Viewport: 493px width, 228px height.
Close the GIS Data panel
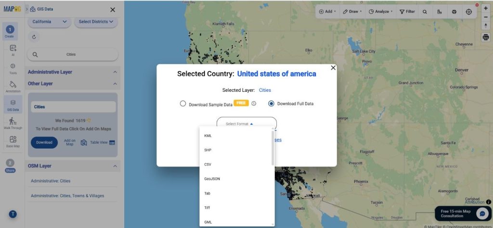pyautogui.click(x=113, y=10)
